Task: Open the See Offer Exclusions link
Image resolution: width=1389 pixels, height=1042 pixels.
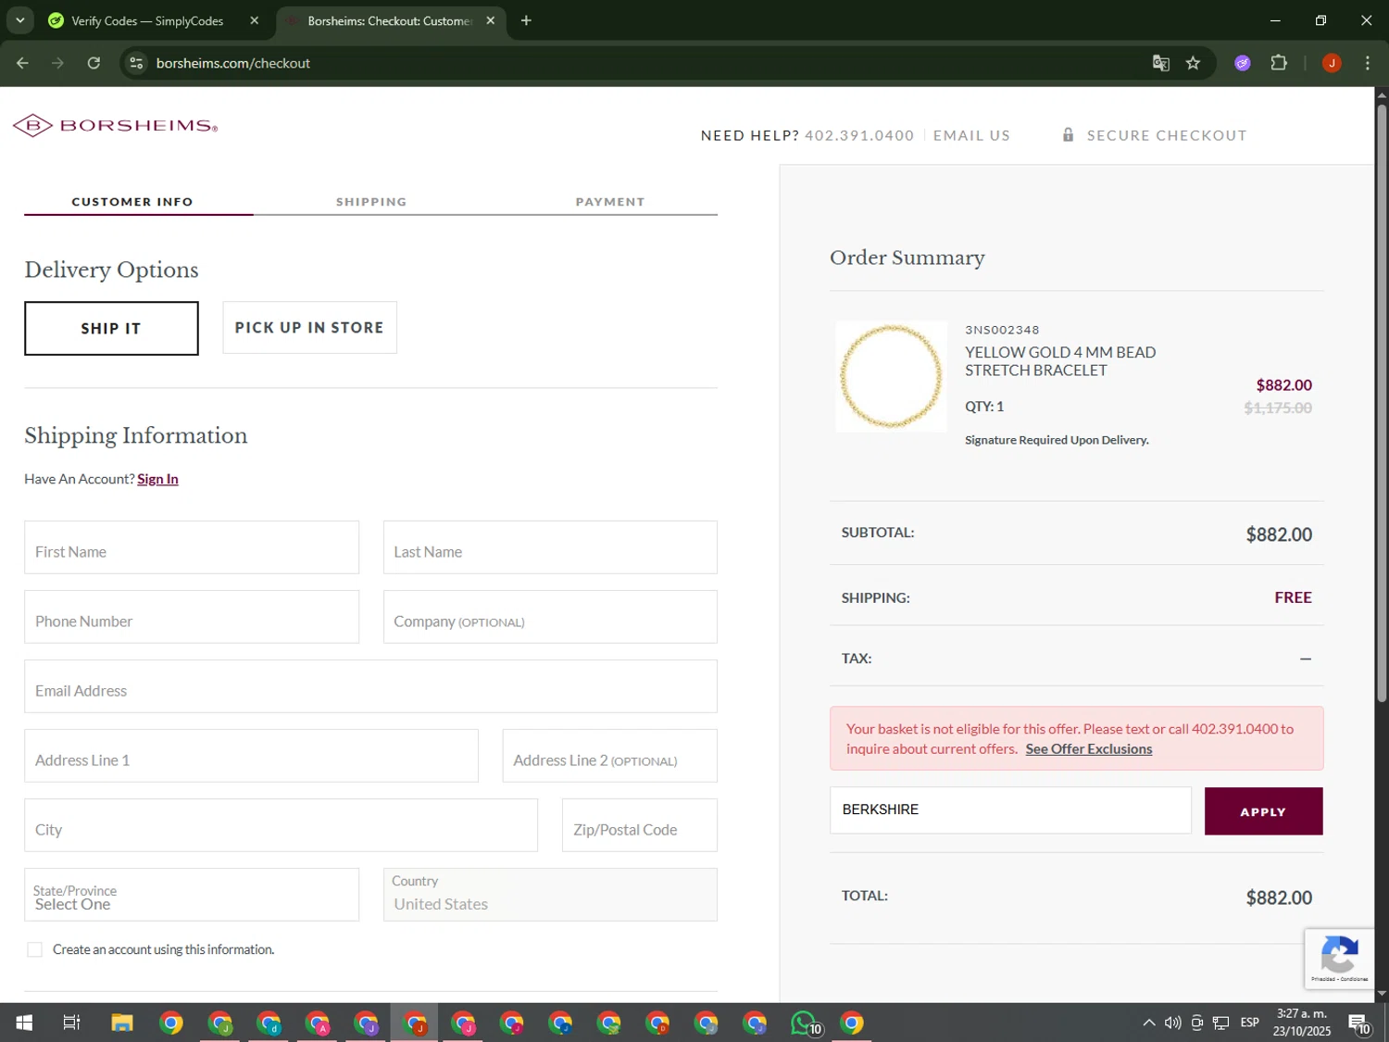Action: [1089, 748]
